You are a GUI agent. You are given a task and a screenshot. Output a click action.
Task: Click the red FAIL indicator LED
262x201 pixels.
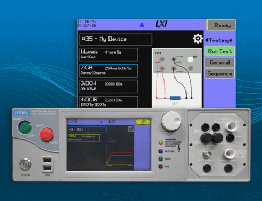coord(161,166)
